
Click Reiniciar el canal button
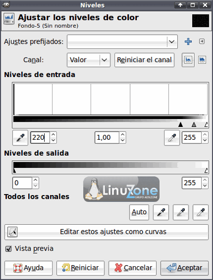point(144,60)
